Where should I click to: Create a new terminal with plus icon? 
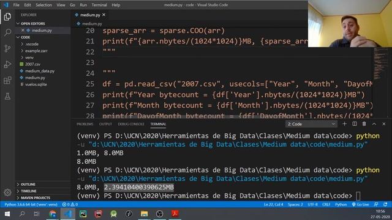click(344, 124)
